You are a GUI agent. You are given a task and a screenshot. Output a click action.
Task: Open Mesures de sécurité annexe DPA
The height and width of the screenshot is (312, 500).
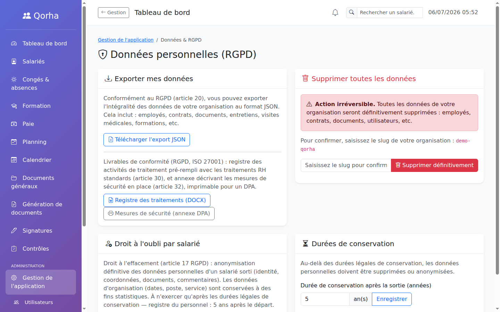(x=159, y=214)
